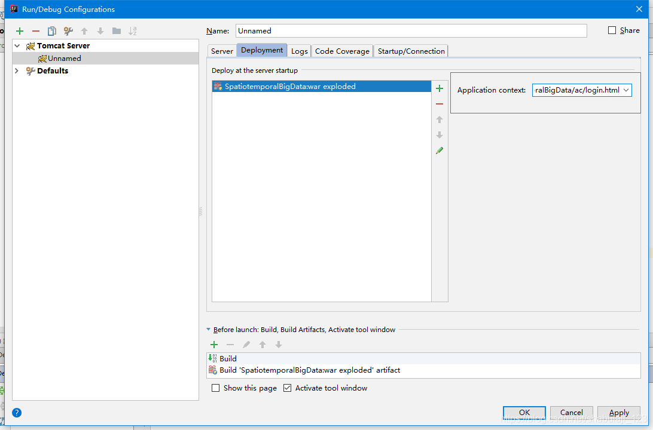
Task: Toggle the Share checkbox
Action: click(x=612, y=30)
